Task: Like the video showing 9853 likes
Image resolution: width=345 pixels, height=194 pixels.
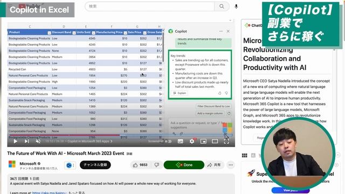Action: pyautogui.click(x=140, y=165)
